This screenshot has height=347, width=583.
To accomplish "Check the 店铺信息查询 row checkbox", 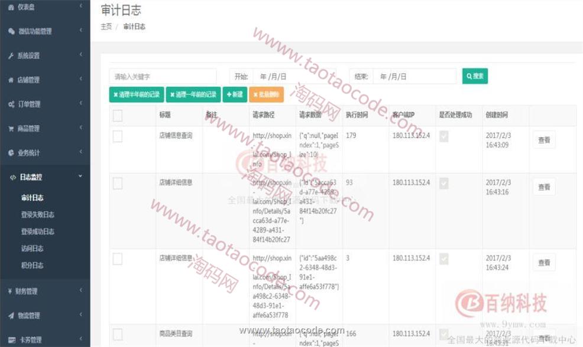I will (x=118, y=136).
